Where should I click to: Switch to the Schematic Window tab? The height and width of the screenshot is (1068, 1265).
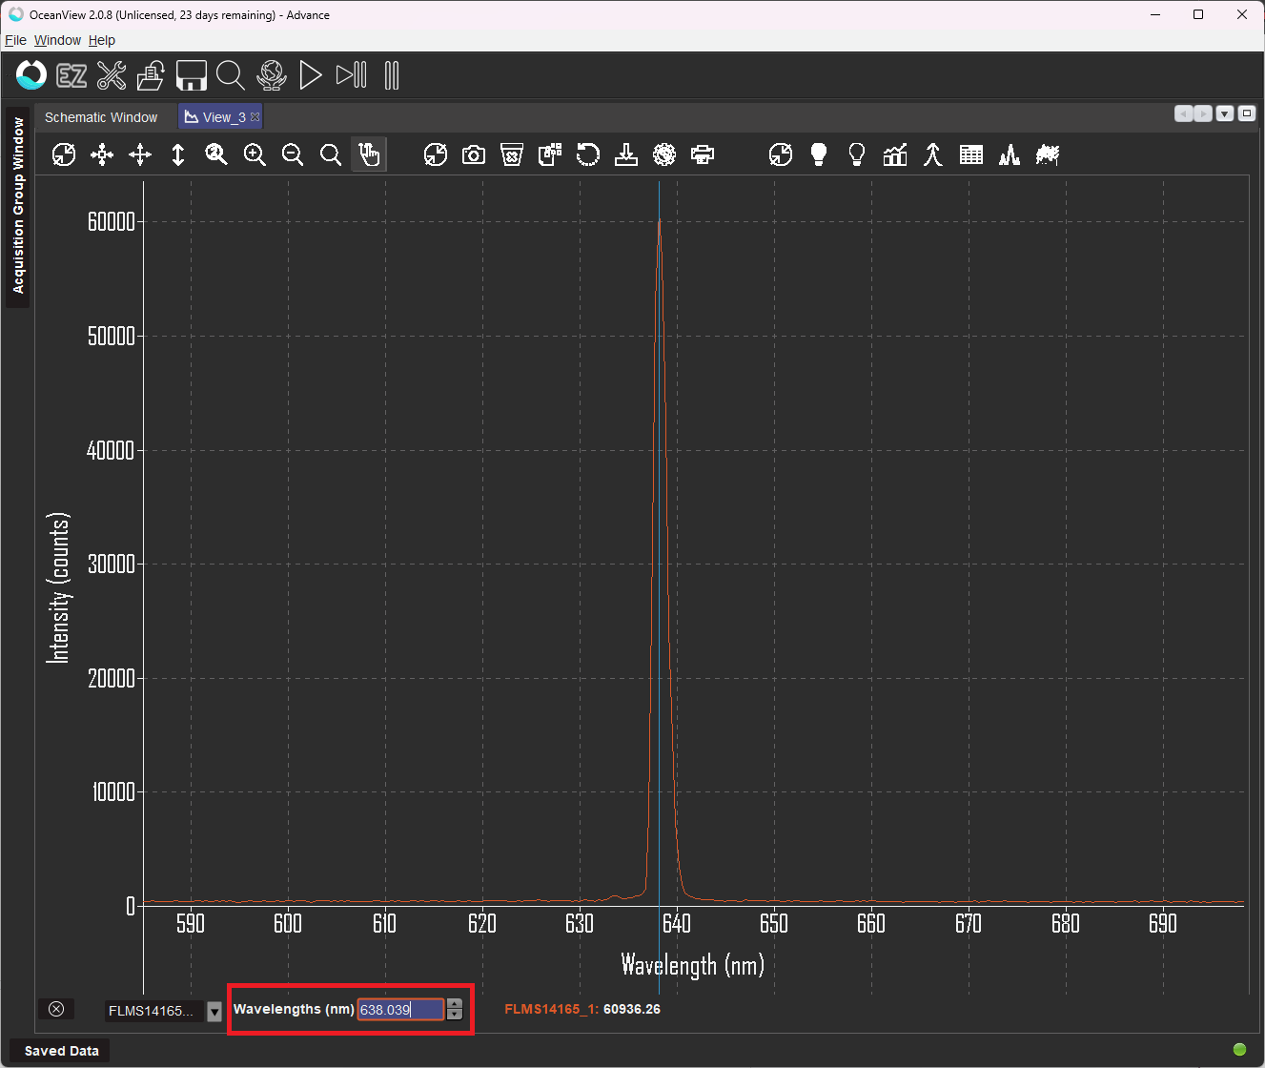pos(101,117)
